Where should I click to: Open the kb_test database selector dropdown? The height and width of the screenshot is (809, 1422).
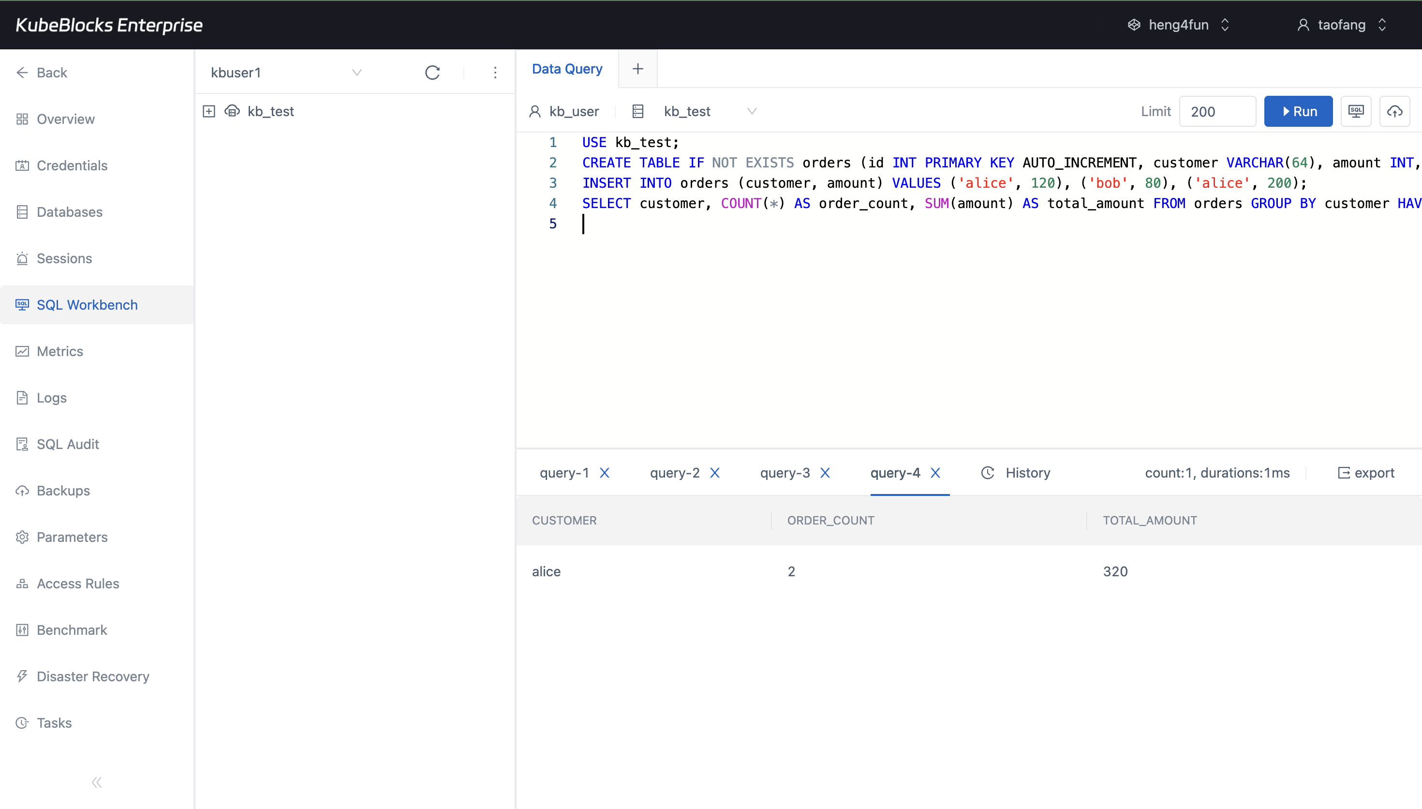pyautogui.click(x=752, y=111)
